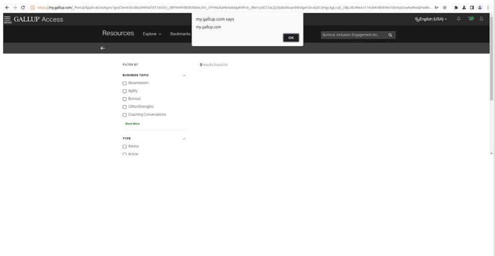
Task: Bookmark this page with the star icon
Action: [x=444, y=8]
